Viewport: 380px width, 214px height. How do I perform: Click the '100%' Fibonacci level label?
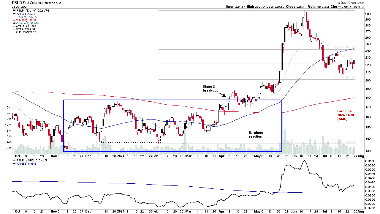pyautogui.click(x=344, y=142)
